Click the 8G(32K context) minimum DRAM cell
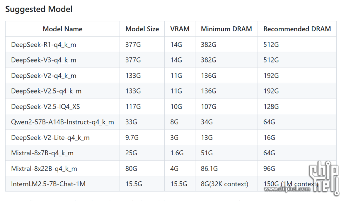The image size is (344, 201). click(x=225, y=184)
